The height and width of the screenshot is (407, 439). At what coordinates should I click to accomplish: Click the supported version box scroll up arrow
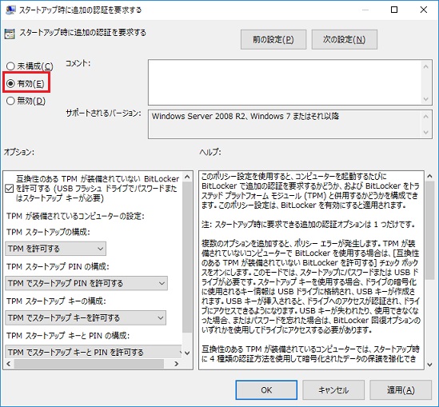426,117
